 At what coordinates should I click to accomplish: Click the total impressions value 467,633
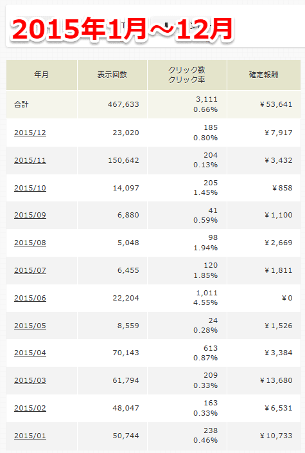(x=123, y=104)
